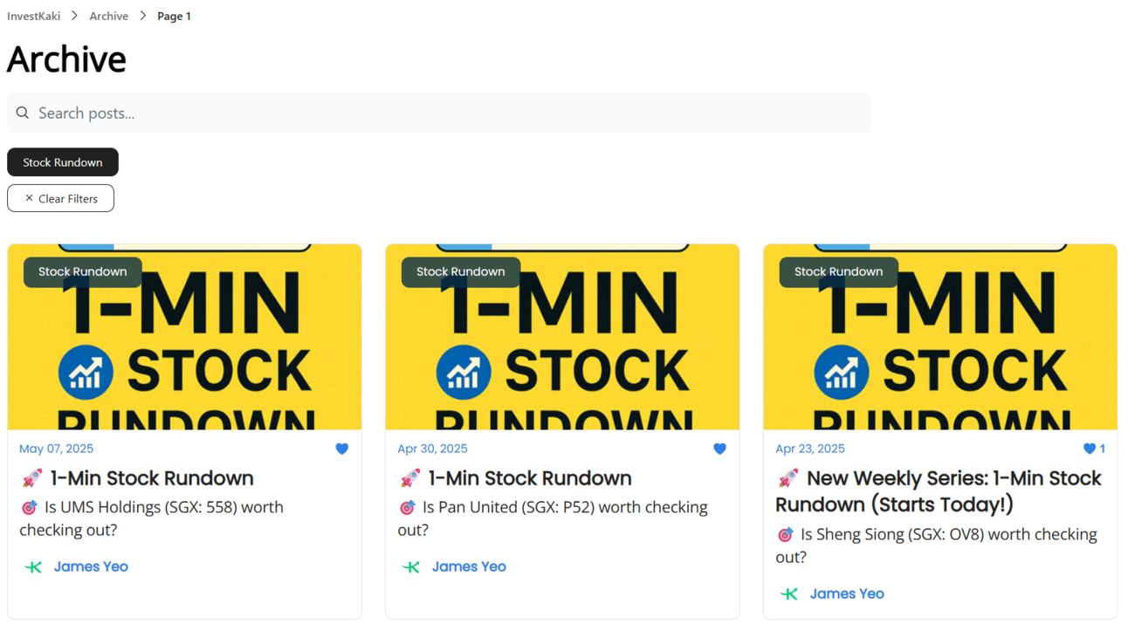Screen dimensions: 1128x624
Task: Open thumbnail of Apr 30 stock rundown
Action: (x=562, y=337)
